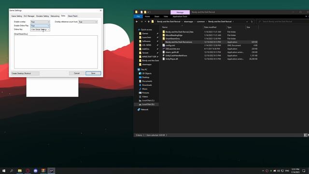Open Downloads in navigation pane
Screen dimensions: 309x174
click(x=147, y=85)
